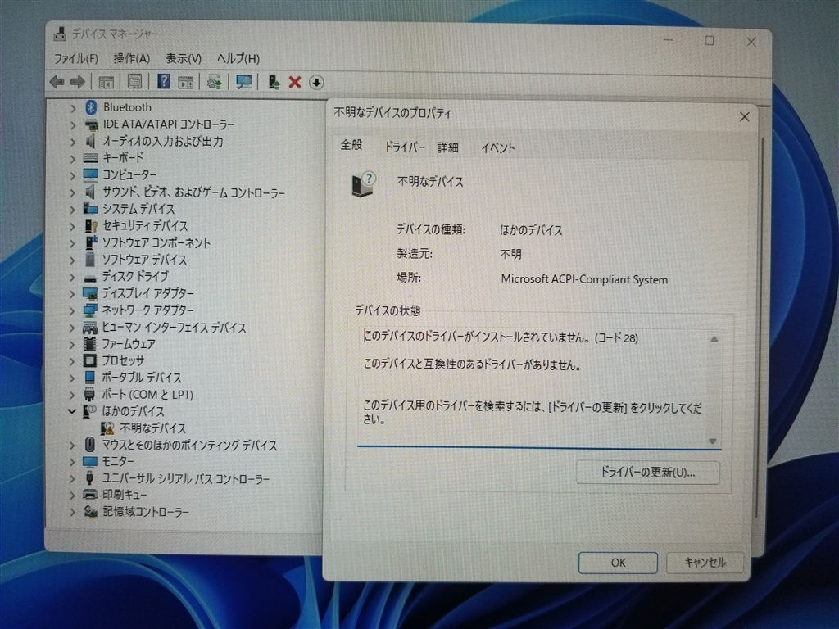Click the Back arrow toolbar icon
Viewport: 839px width, 629px height.
pos(57,82)
